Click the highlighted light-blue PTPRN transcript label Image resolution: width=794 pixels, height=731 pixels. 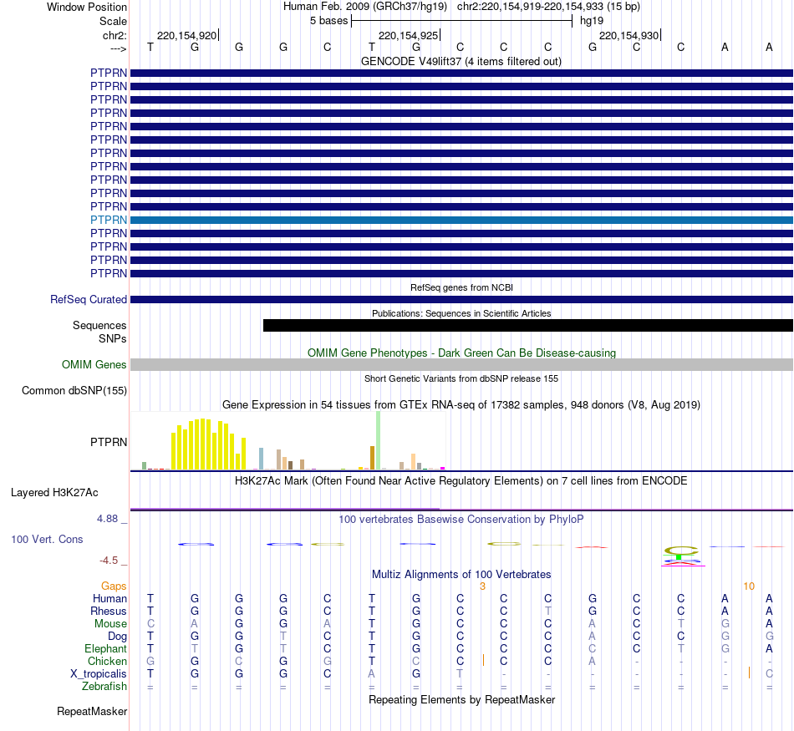pos(109,220)
